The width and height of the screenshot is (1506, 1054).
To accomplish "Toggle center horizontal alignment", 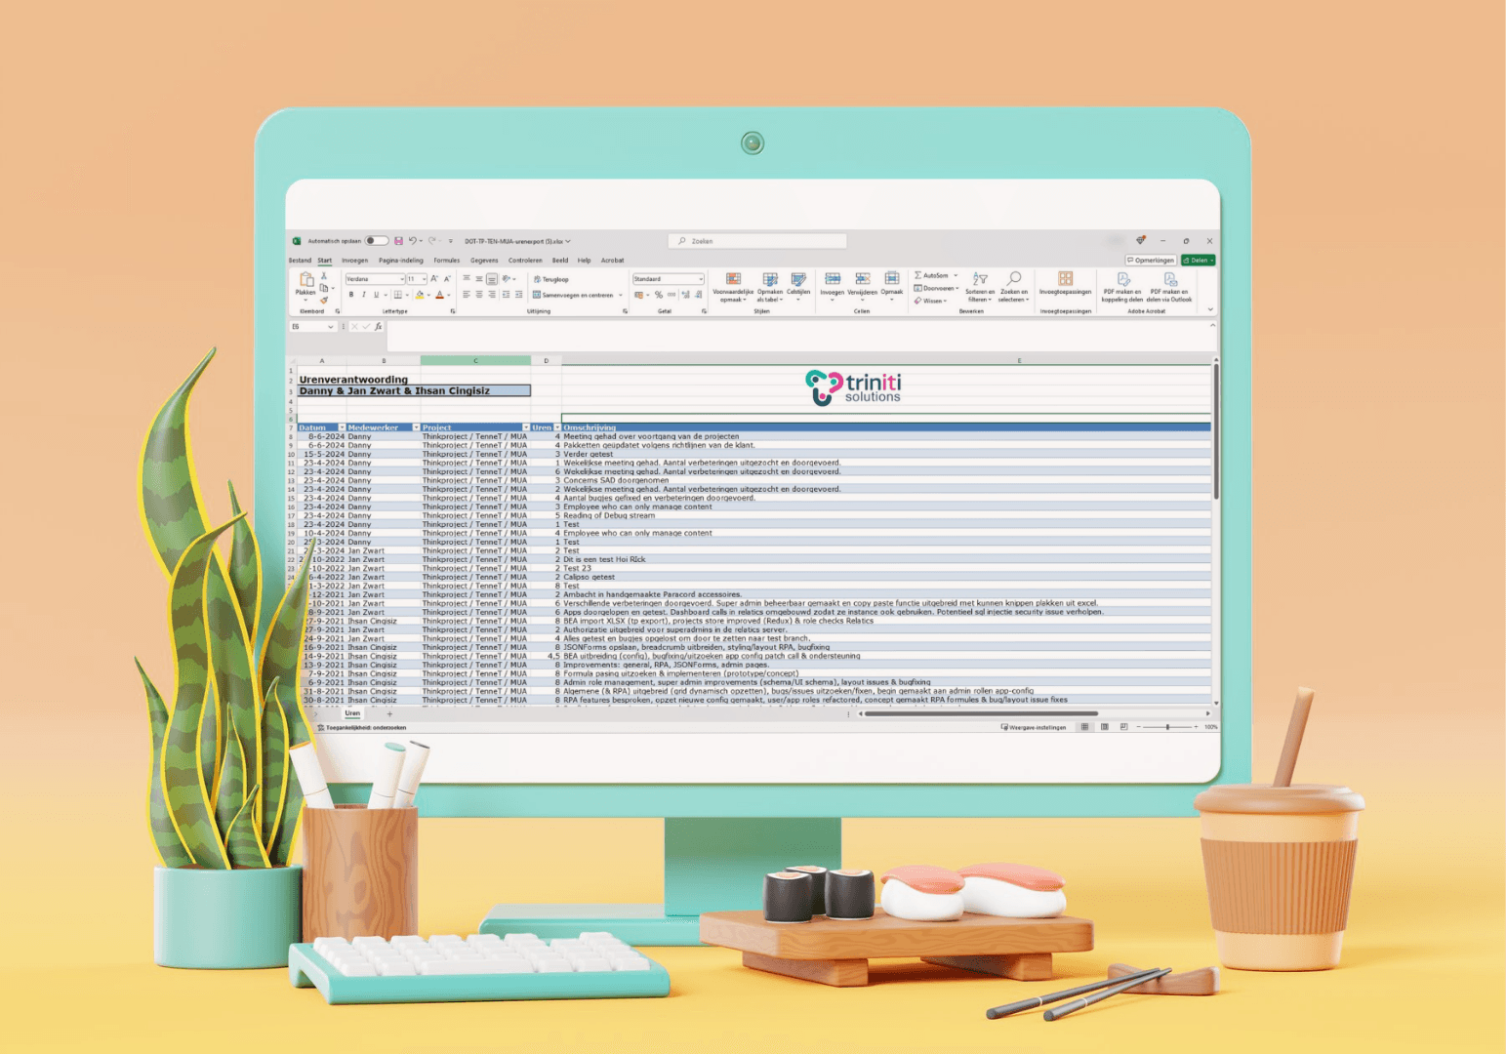I will pyautogui.click(x=479, y=295).
